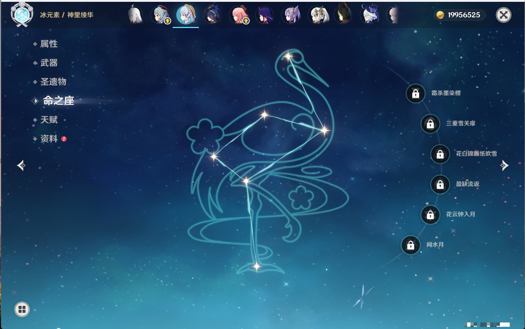Open the 属性 attributes menu
The width and height of the screenshot is (525, 329).
coord(49,44)
